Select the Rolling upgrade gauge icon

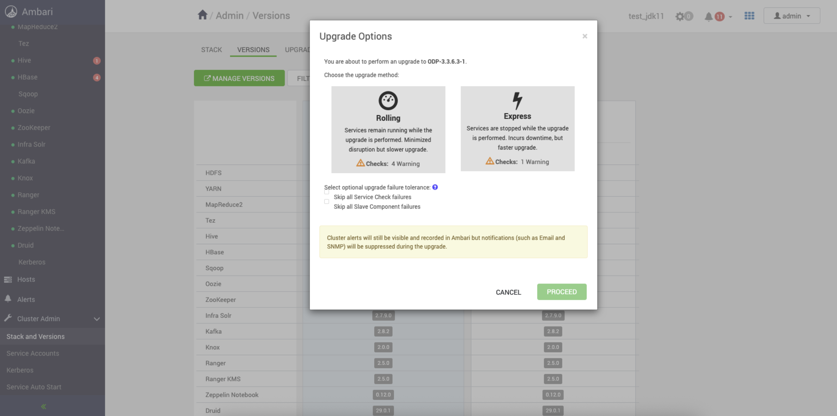(x=388, y=101)
